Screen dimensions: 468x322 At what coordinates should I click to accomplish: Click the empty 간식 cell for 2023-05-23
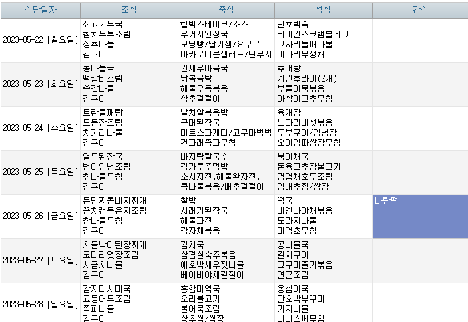(x=419, y=84)
